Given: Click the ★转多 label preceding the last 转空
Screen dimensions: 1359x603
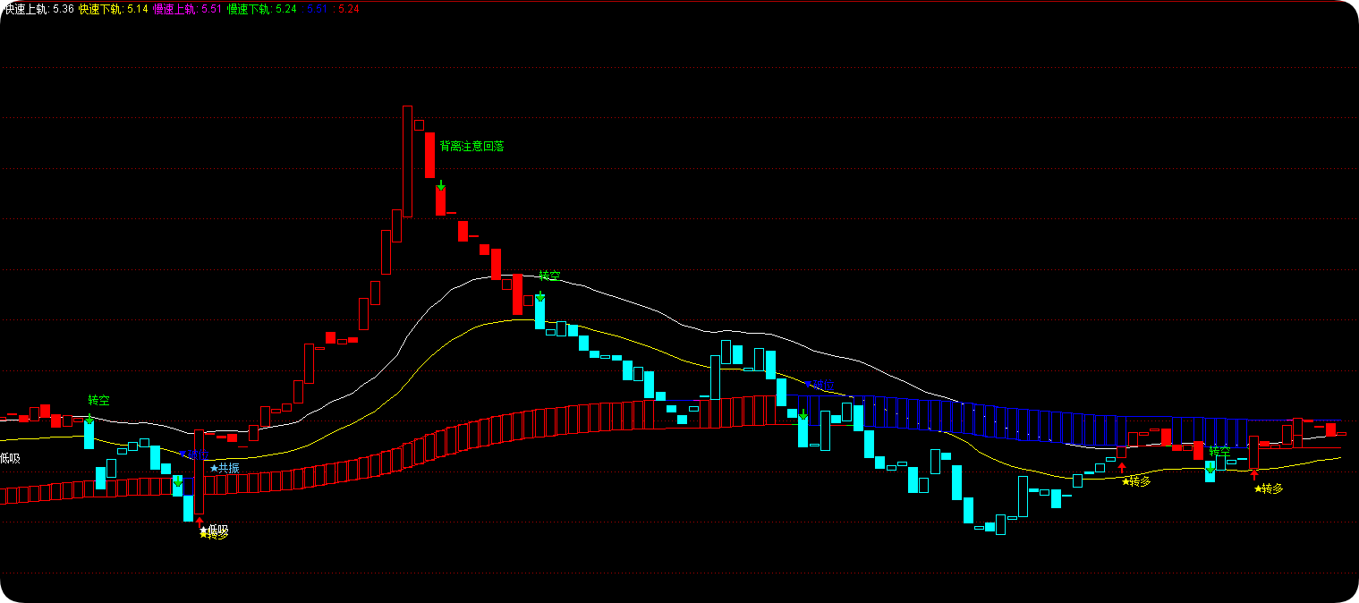Looking at the screenshot, I should point(1136,481).
